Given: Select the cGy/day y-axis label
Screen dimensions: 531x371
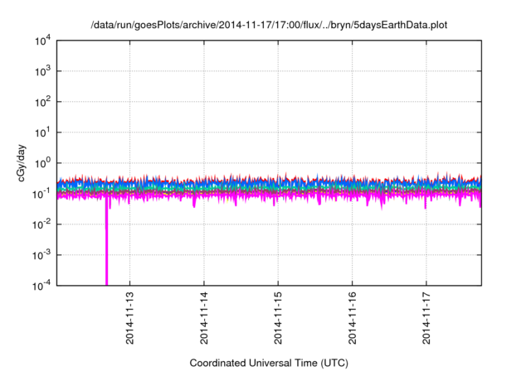Looking at the screenshot, I should pyautogui.click(x=22, y=163).
